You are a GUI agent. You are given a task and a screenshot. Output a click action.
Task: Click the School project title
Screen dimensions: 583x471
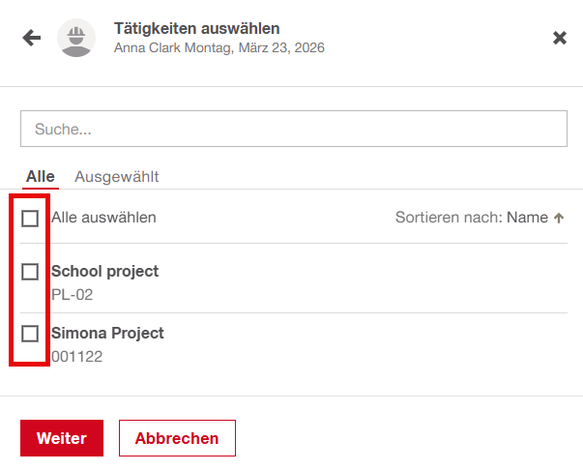(x=104, y=272)
